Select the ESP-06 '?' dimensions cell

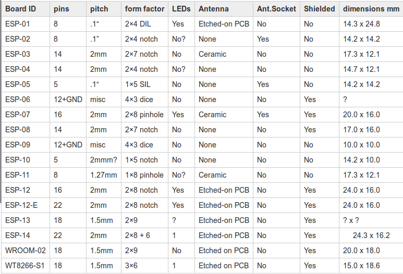[x=345, y=99]
